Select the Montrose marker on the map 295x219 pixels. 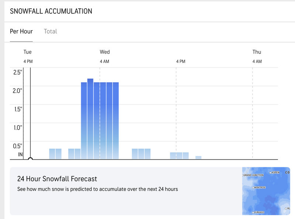253,188
